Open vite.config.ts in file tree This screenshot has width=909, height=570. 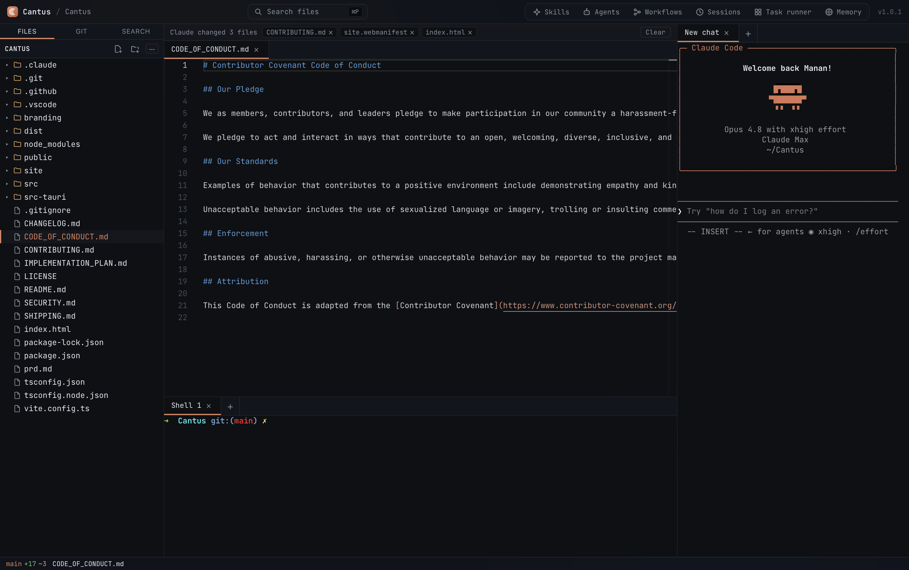point(81,408)
